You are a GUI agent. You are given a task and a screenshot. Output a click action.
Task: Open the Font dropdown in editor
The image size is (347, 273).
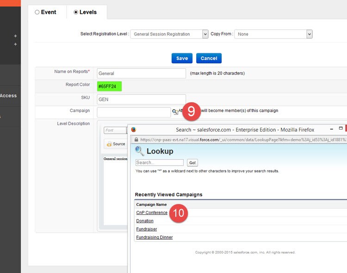click(x=116, y=130)
